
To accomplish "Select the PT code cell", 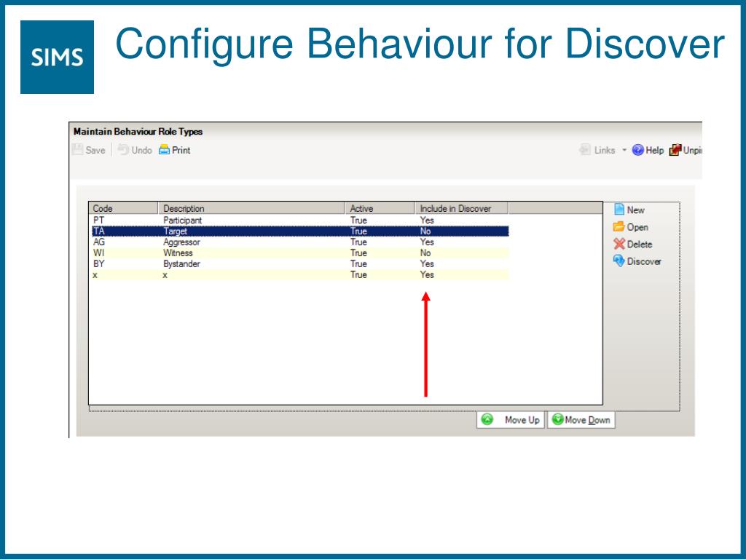I will coord(98,220).
